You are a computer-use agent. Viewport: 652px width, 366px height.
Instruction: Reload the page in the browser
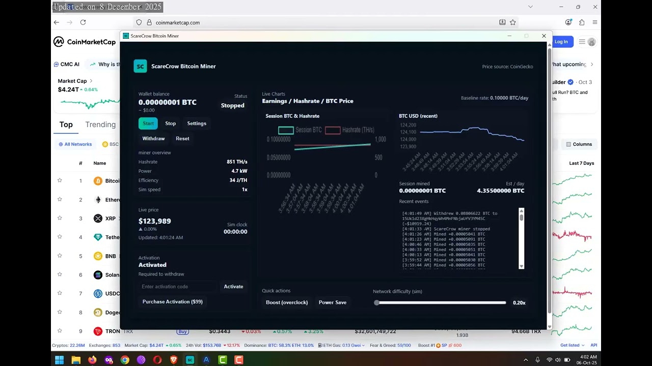pos(83,22)
